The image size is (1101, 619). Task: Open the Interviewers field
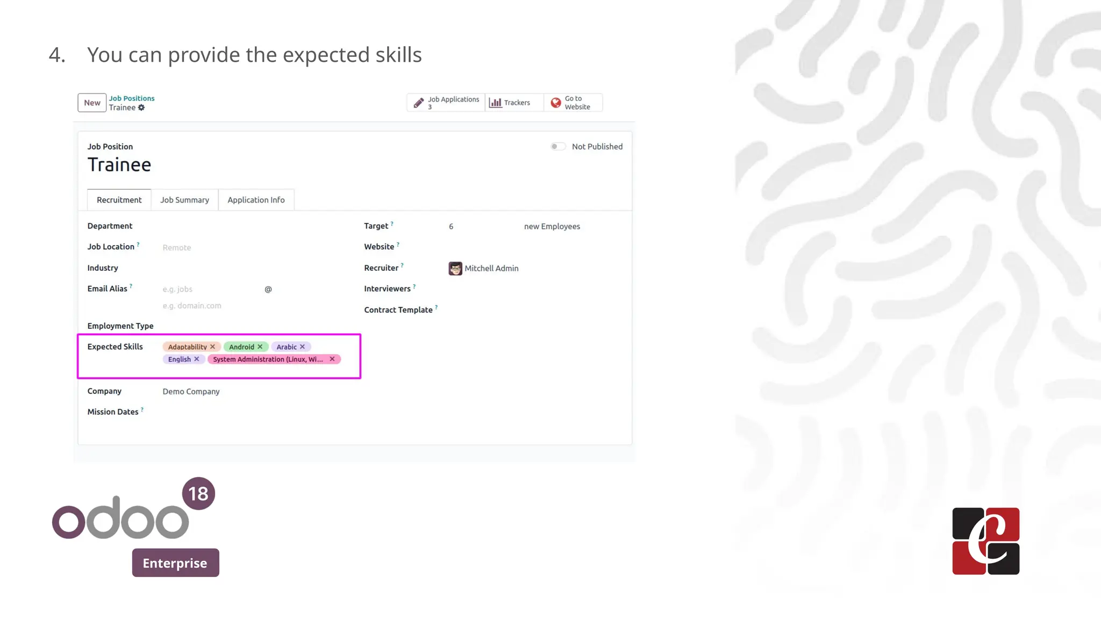coord(535,289)
